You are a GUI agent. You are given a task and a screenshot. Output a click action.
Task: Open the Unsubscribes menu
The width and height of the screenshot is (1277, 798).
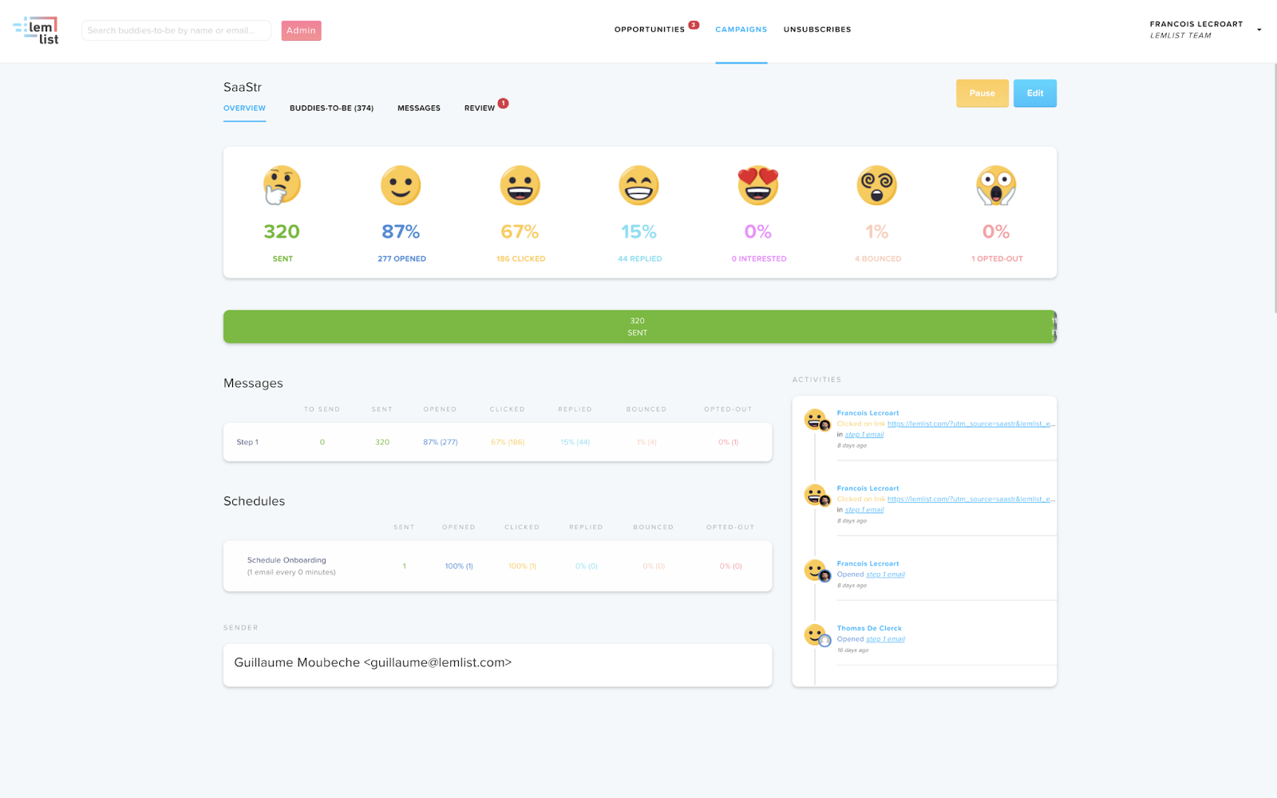(x=817, y=30)
